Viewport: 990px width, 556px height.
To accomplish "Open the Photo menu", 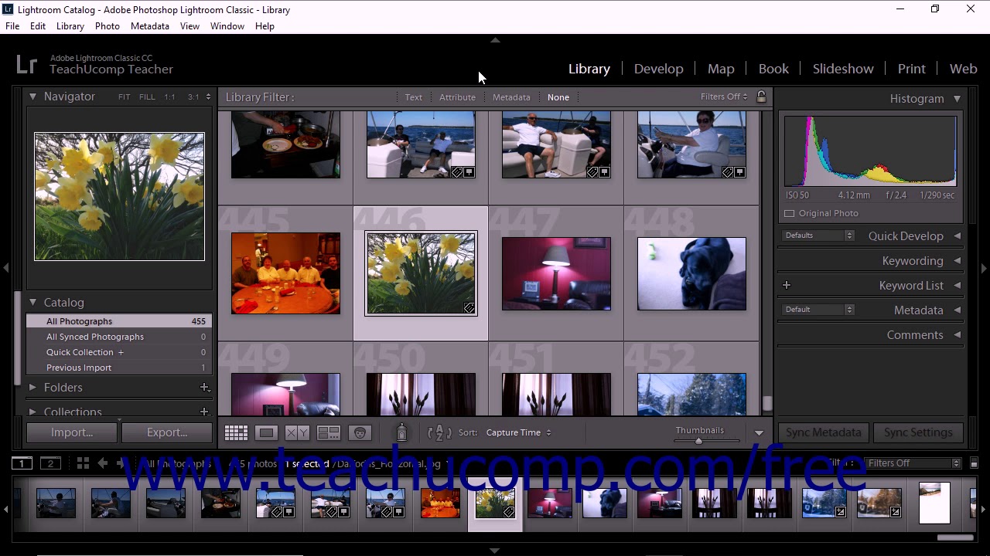I will click(108, 26).
